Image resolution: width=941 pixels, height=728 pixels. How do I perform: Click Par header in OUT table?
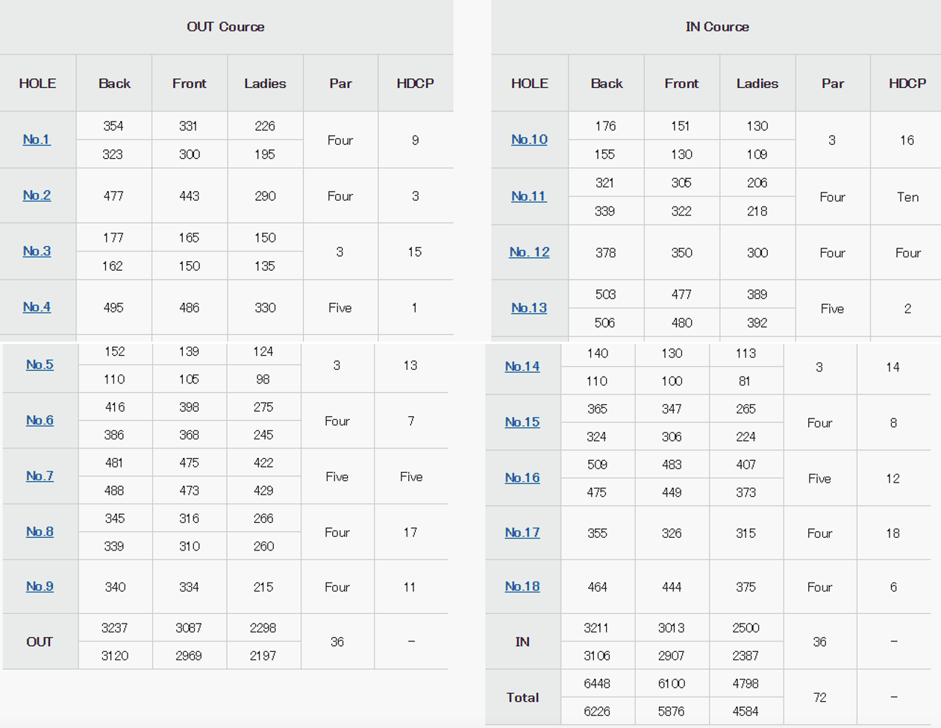(340, 84)
